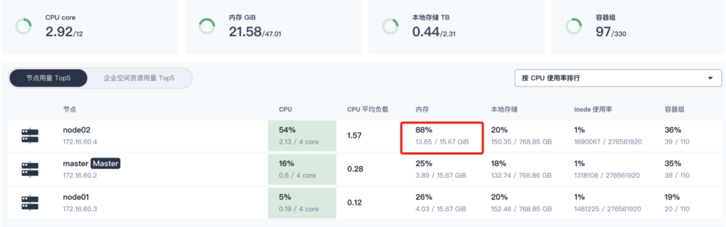Viewport: 726px width, 227px height.
Task: Click the node01 server icon
Action: click(x=30, y=203)
